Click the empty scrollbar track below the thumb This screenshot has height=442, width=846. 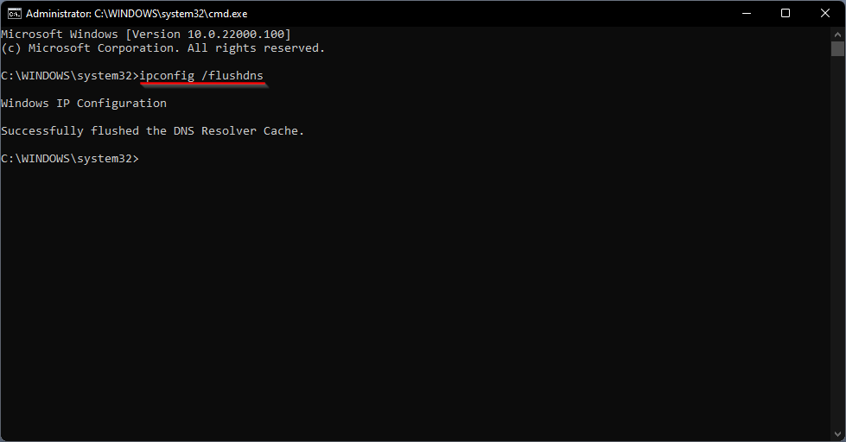837,259
